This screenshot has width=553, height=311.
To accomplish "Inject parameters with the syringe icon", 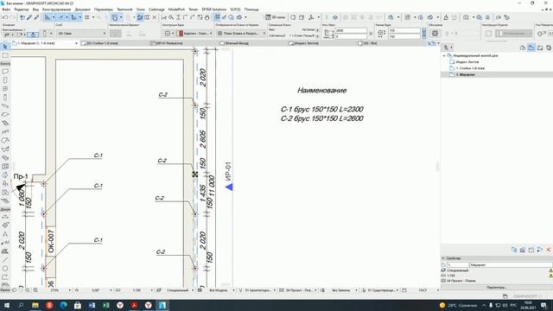I will (36, 17).
